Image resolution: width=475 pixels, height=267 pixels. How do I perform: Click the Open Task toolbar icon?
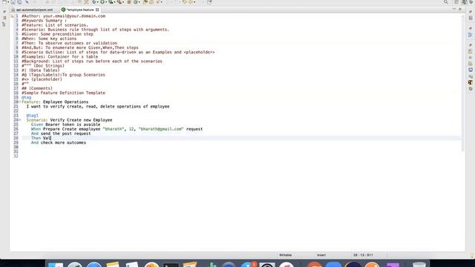(x=151, y=1)
